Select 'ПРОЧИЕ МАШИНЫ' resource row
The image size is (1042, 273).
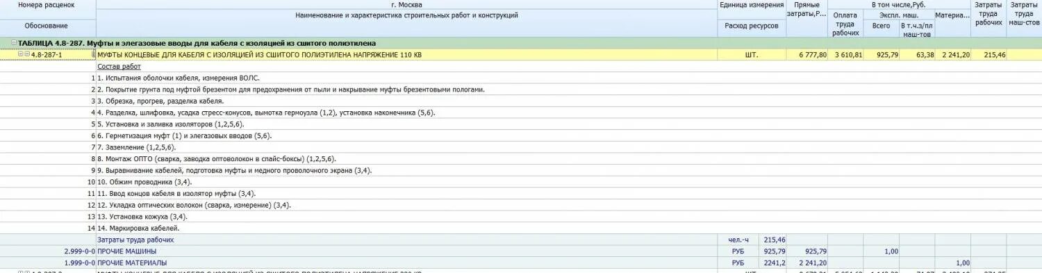tap(126, 251)
